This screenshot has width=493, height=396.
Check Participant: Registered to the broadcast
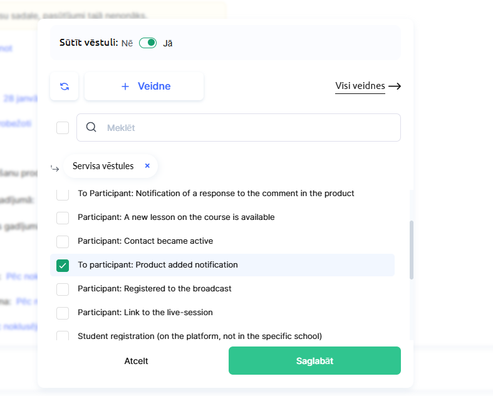63,289
